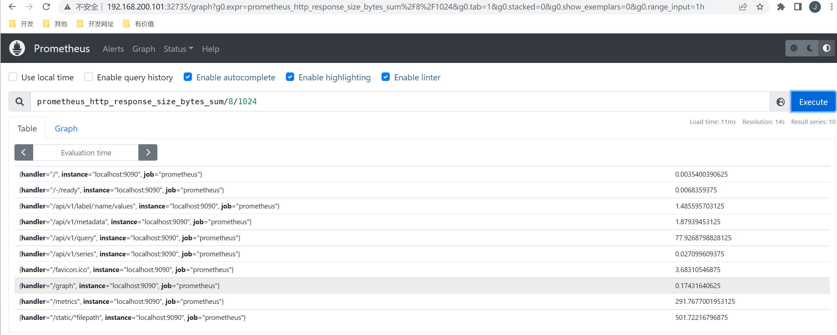The height and width of the screenshot is (335, 837).
Task: Reload the page with the refresh icon
Action: [x=46, y=7]
